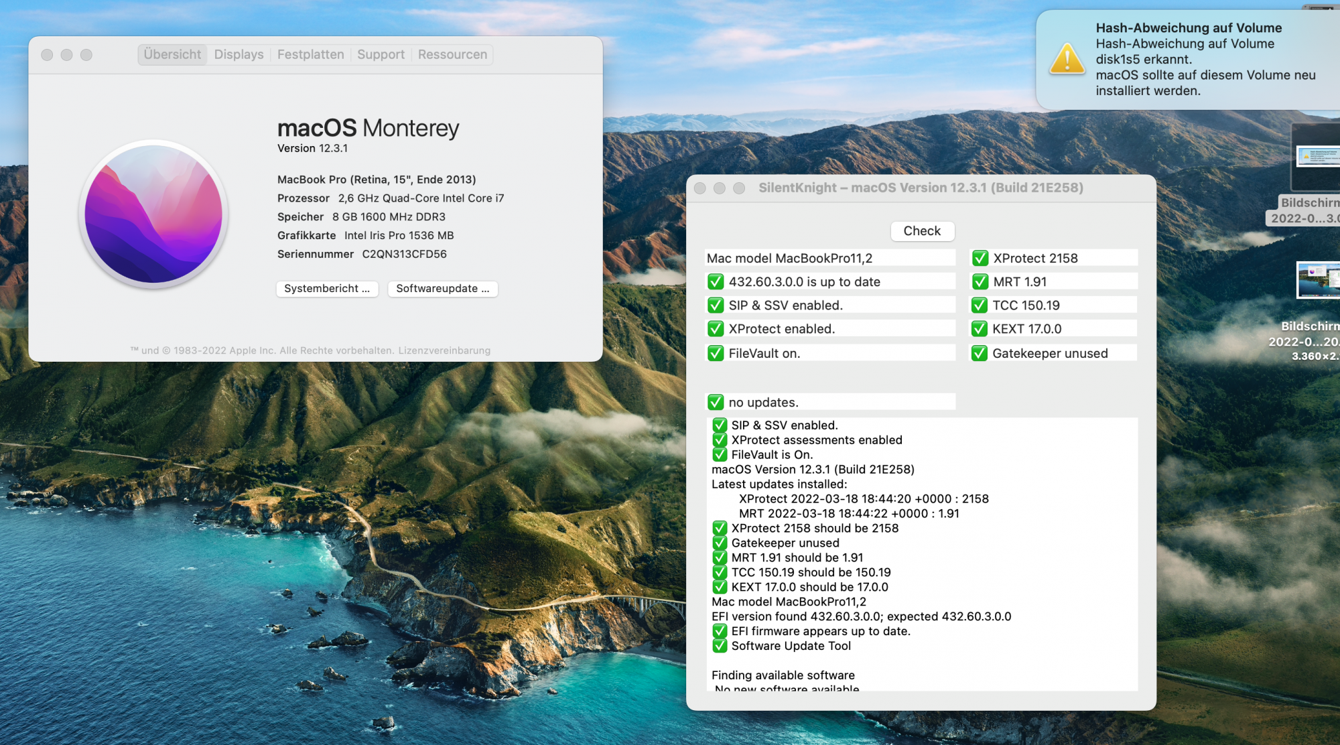Click green checkmark beside MRT 1.91
Viewport: 1340px width, 745px height.
980,282
